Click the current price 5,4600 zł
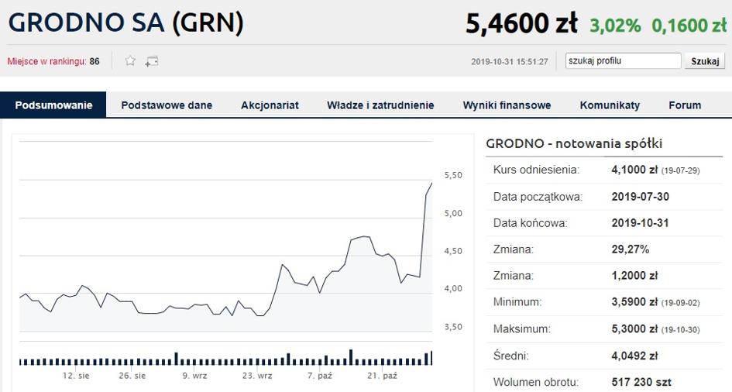The height and width of the screenshot is (392, 732). coord(521,24)
